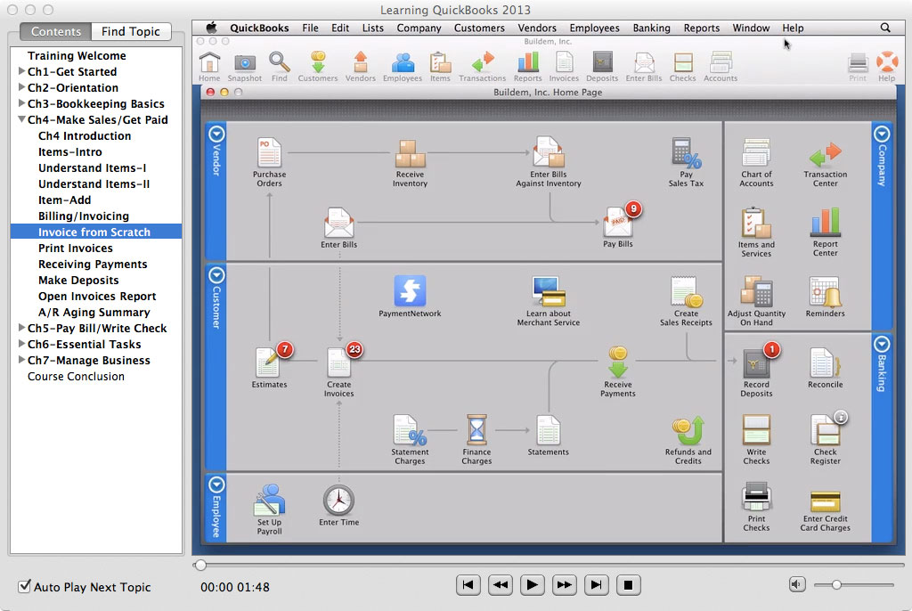This screenshot has width=912, height=611.
Task: Open the Create Invoices icon
Action: click(x=338, y=363)
